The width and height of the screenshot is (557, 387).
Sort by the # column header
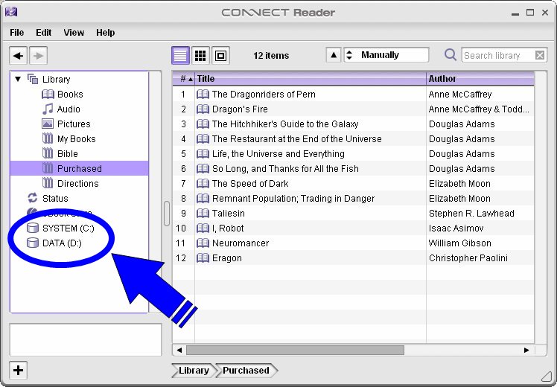pos(184,78)
